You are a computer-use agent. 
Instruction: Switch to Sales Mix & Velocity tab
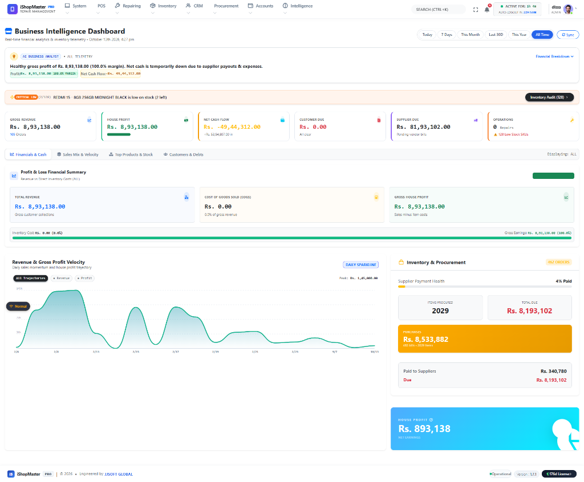coord(78,154)
